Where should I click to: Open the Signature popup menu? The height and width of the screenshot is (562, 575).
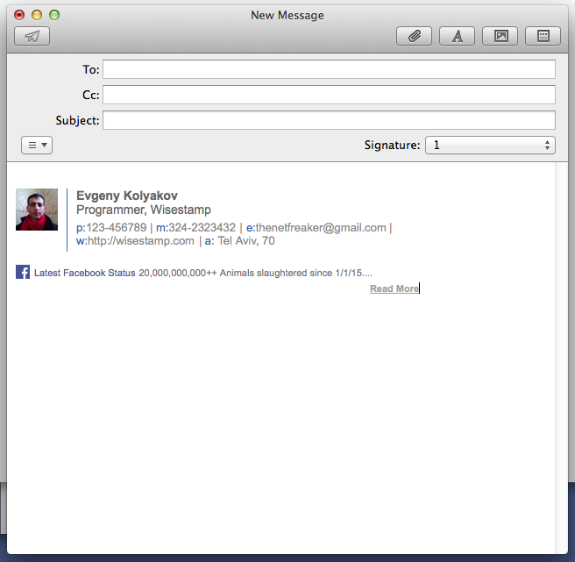tap(490, 145)
